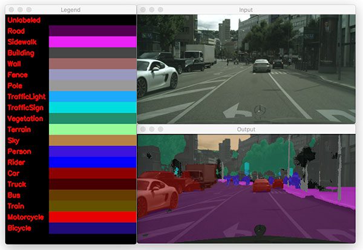Minimize the Input window

(152, 10)
